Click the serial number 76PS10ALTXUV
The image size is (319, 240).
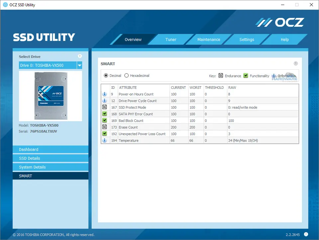pos(43,131)
